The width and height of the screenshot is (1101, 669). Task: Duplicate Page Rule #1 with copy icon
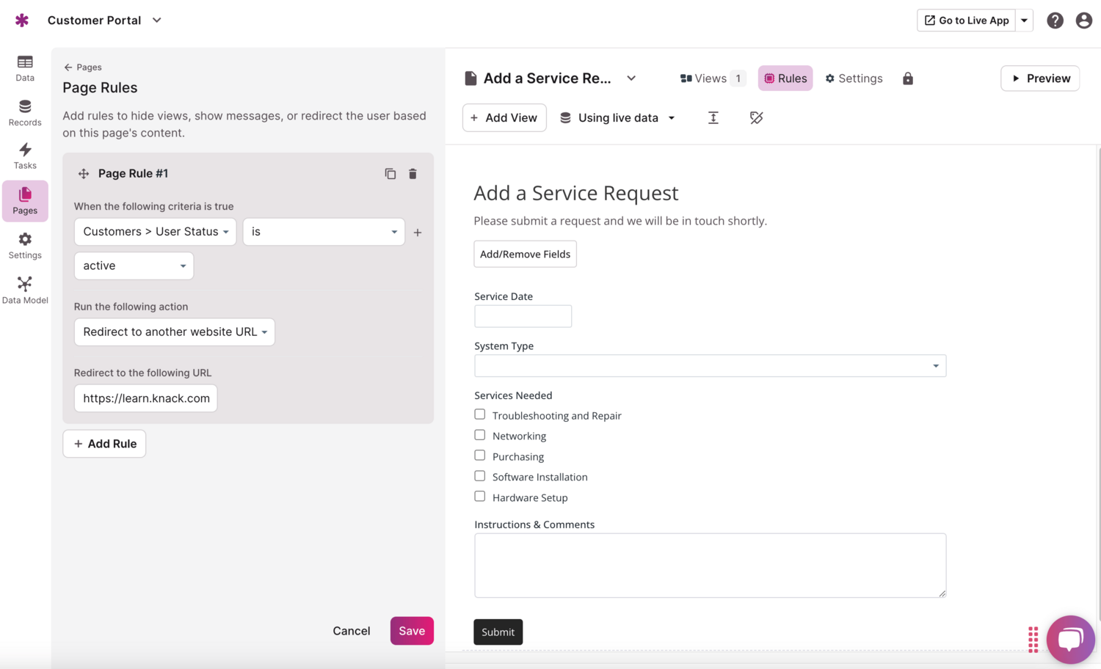(390, 174)
